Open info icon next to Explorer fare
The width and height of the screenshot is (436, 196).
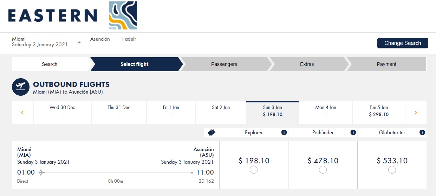click(x=284, y=133)
